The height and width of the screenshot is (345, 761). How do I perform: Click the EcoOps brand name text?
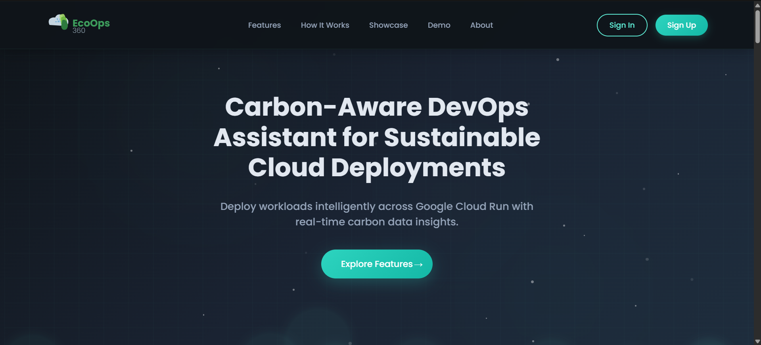(x=91, y=23)
